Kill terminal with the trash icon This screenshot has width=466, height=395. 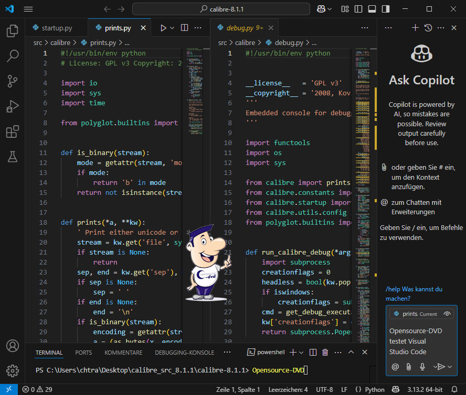click(325, 353)
